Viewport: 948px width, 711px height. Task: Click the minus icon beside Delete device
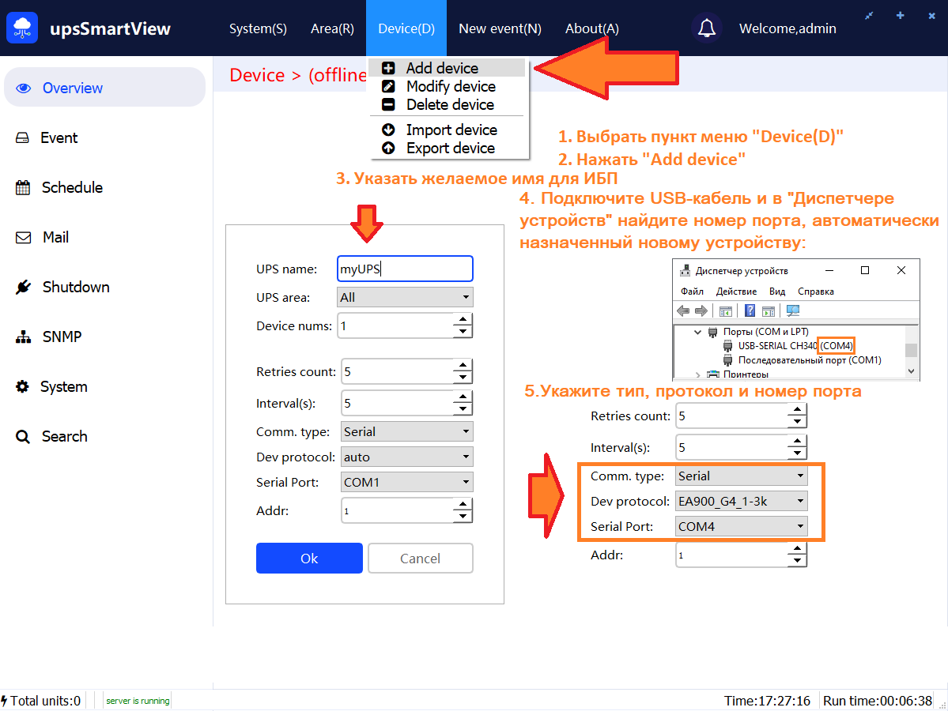point(388,104)
